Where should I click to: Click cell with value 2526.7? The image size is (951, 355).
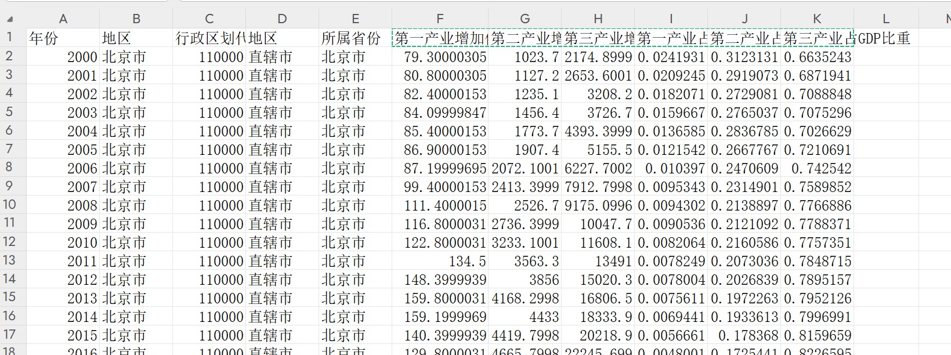pyautogui.click(x=525, y=205)
